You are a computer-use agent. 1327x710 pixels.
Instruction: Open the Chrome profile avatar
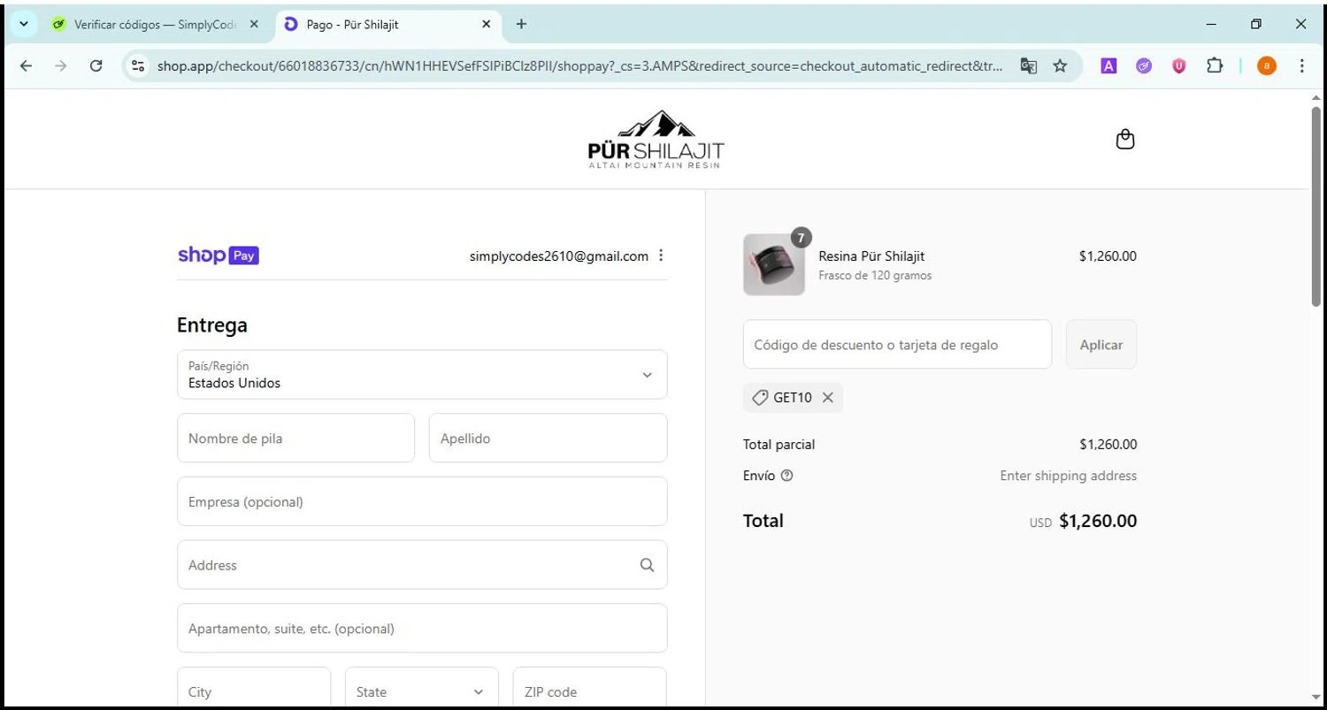[1267, 65]
